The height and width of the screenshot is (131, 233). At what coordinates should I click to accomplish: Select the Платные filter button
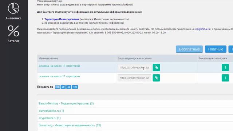coord(216,49)
